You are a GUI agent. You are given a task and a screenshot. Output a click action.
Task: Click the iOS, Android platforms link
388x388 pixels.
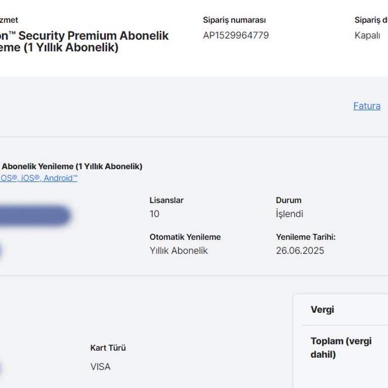pos(38,178)
